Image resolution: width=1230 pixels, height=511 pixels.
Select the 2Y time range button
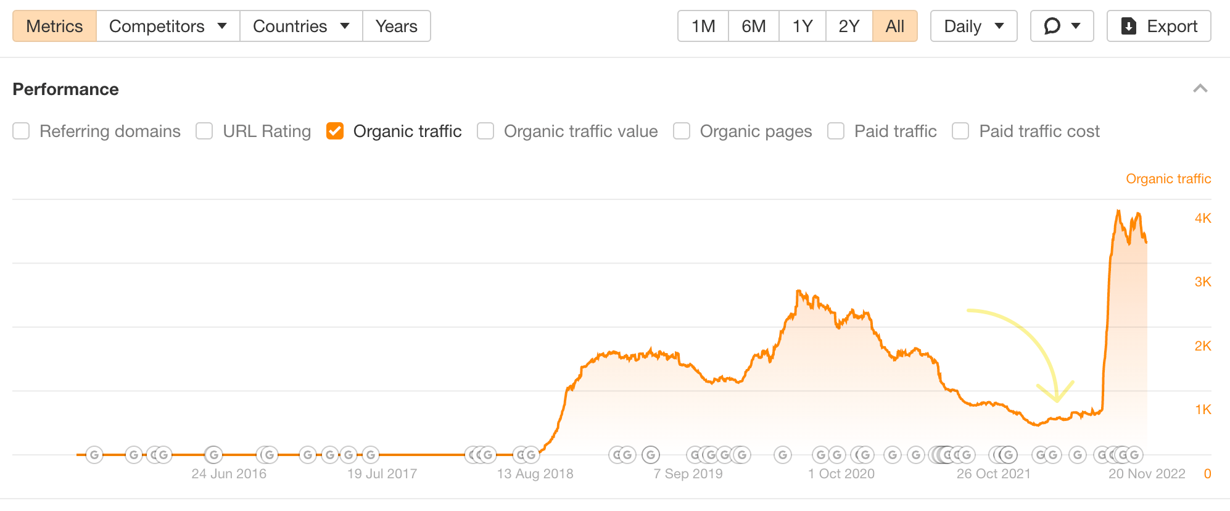click(849, 26)
